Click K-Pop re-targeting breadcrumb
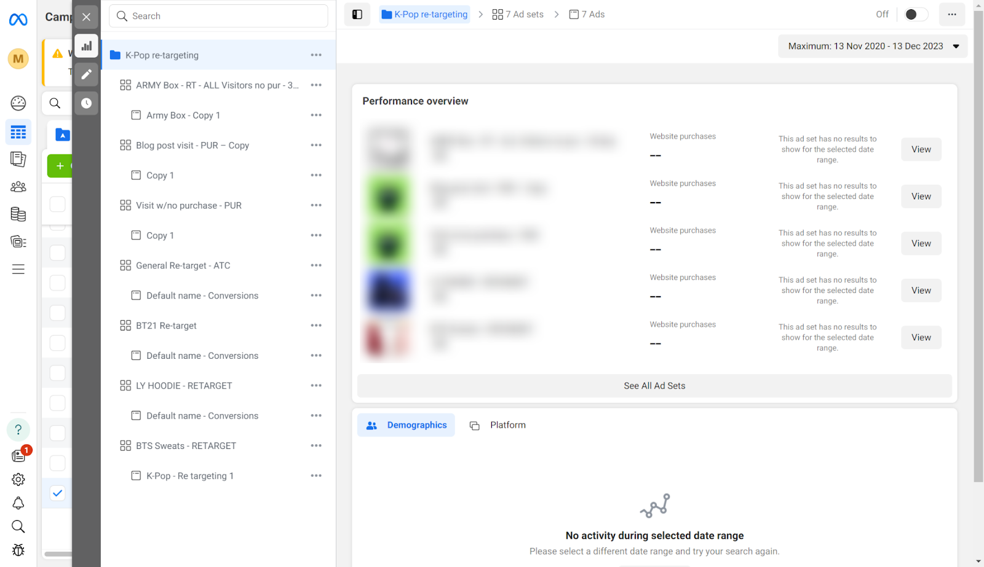 point(424,14)
